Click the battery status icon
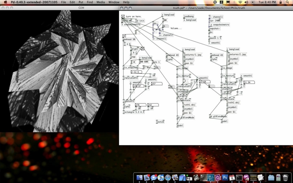The image size is (293, 183). [x=253, y=2]
